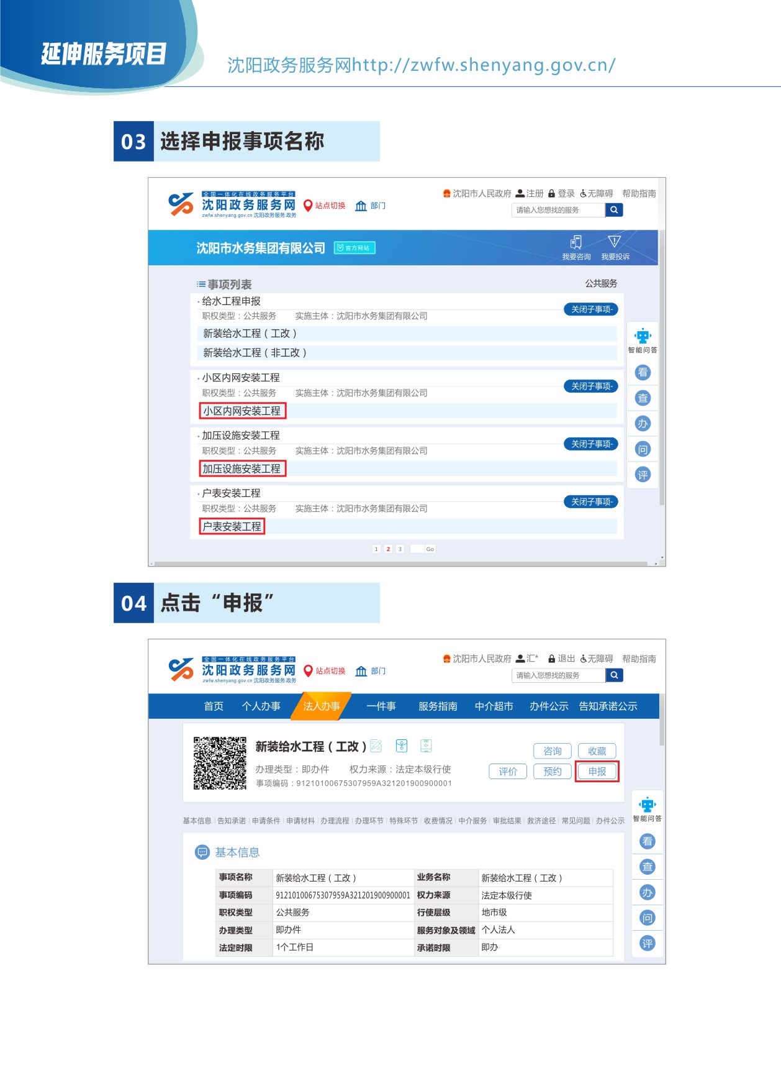This screenshot has width=781, height=1068.
Task: Collapse sub-items under 小区内网安装工程
Action: 590,386
